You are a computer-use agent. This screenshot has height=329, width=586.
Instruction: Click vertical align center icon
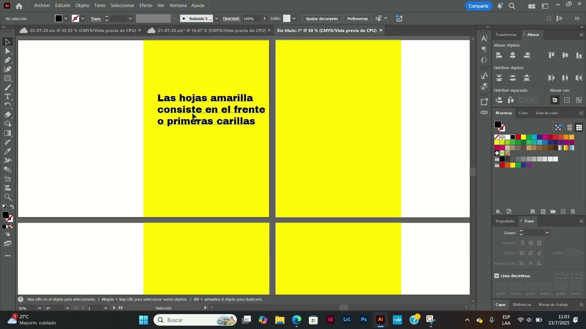click(x=565, y=55)
